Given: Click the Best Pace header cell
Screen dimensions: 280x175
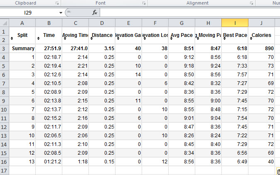Looking at the screenshot, I should (235, 35).
